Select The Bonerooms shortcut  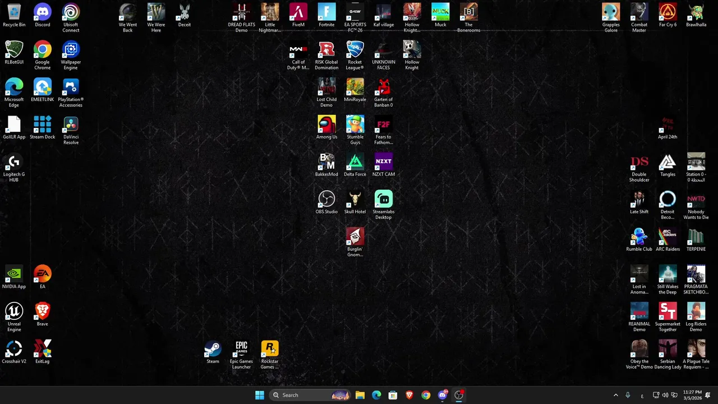[468, 18]
